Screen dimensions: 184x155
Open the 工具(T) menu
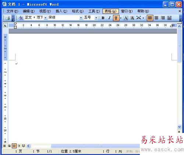94,11
